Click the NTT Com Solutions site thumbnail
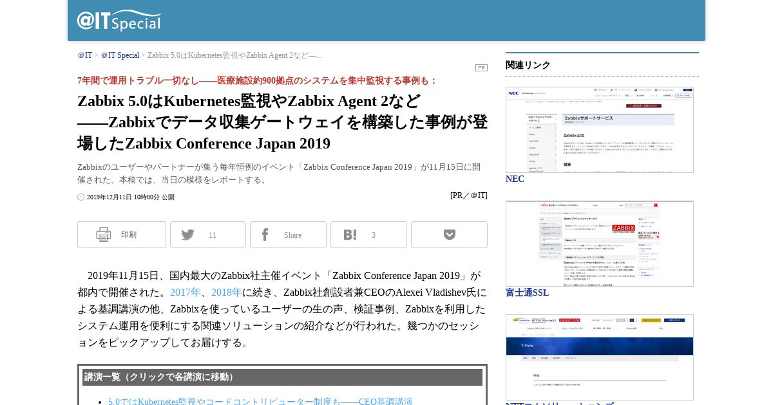Image resolution: width=773 pixels, height=405 pixels. pos(600,357)
